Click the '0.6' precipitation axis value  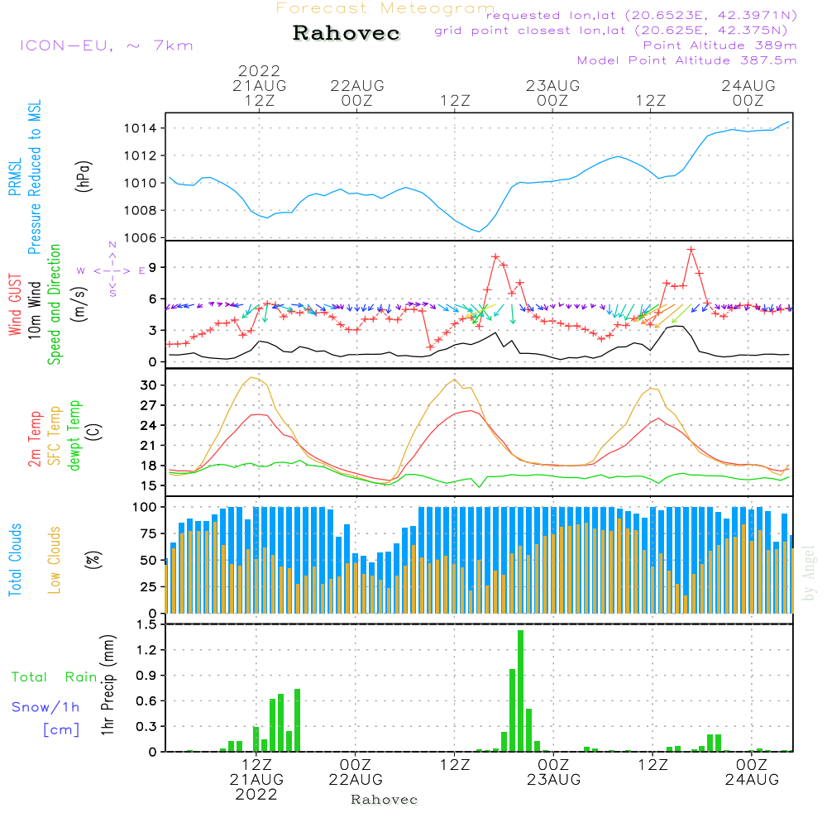point(146,701)
